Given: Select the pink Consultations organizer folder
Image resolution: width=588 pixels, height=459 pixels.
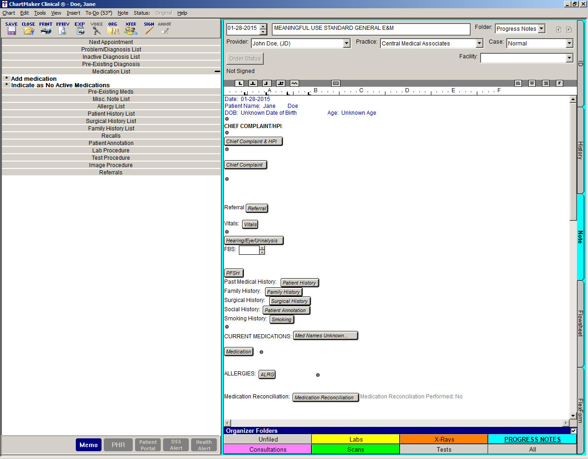Looking at the screenshot, I should 268,449.
